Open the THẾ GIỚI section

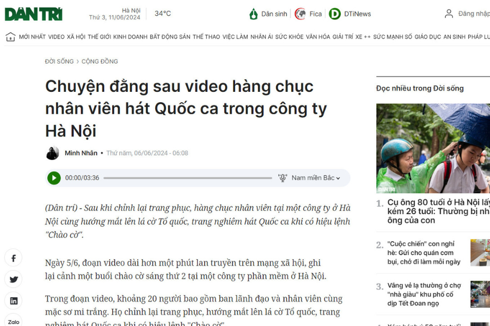100,37
